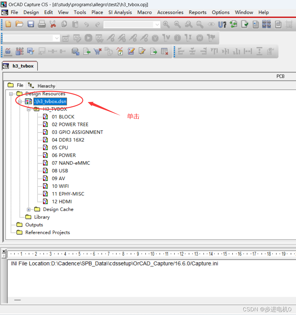Image resolution: width=296 pixels, height=315 pixels.
Task: Click the Zoom Out magnifier icon
Action: pyautogui.click(x=177, y=24)
